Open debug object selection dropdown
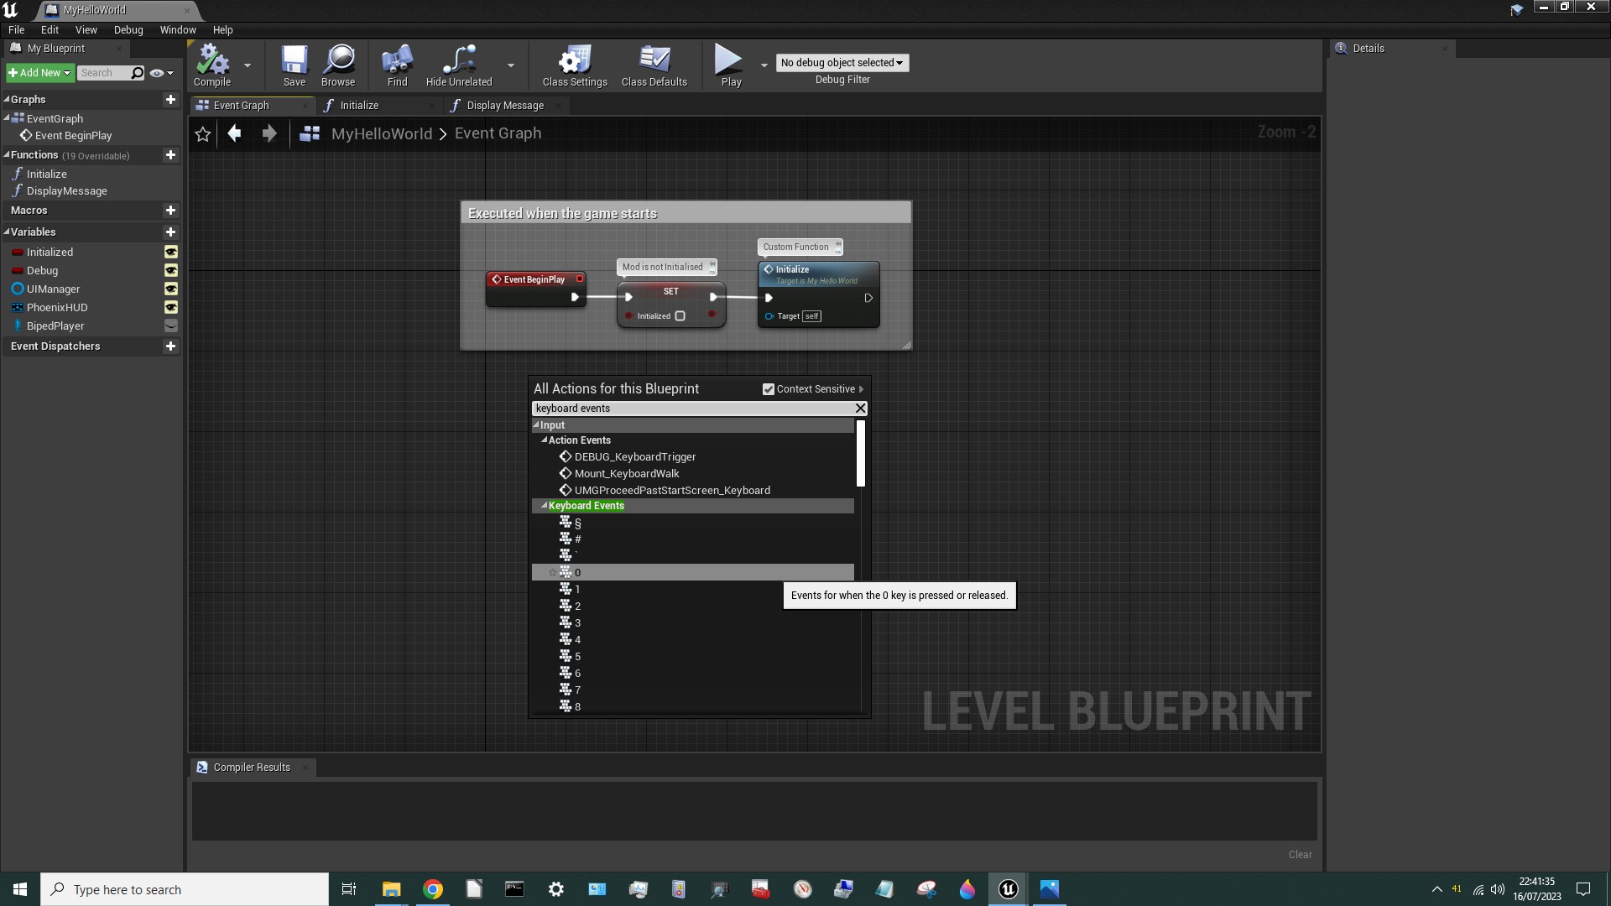The width and height of the screenshot is (1611, 906). pyautogui.click(x=842, y=63)
